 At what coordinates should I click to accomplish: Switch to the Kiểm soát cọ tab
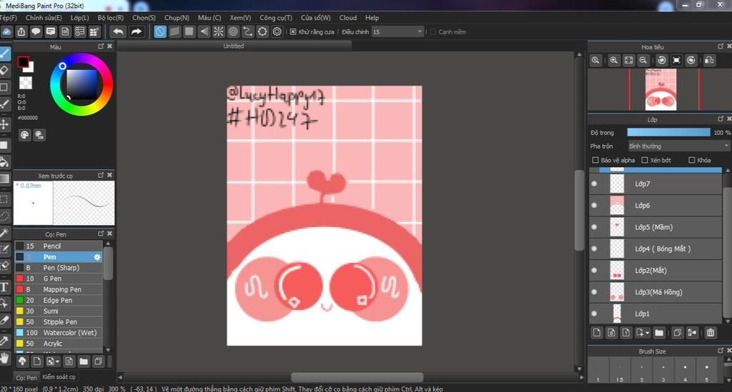[x=59, y=376]
